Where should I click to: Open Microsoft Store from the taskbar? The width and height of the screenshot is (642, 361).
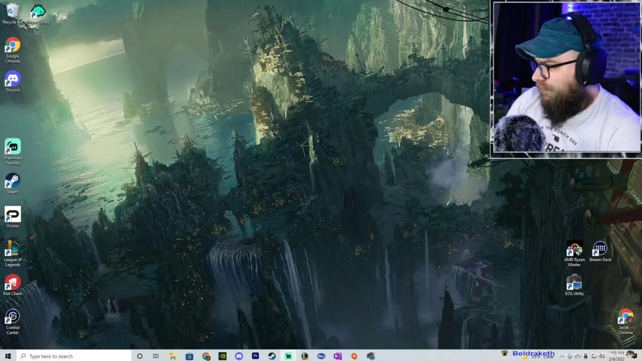[x=189, y=356]
